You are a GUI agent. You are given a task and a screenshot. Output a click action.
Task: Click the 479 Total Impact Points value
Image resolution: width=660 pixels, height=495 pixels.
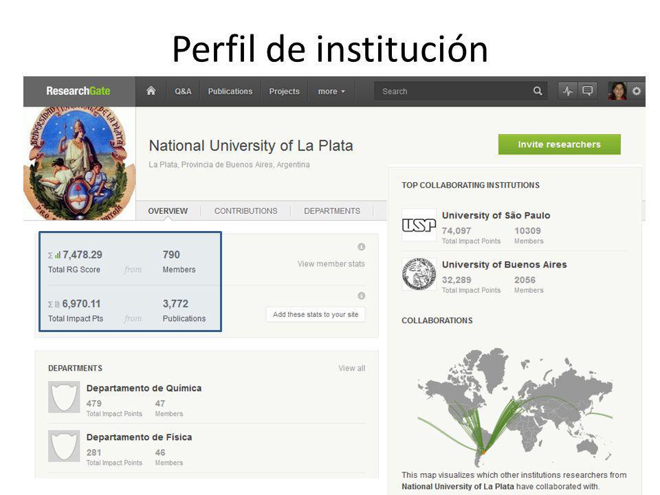click(94, 404)
